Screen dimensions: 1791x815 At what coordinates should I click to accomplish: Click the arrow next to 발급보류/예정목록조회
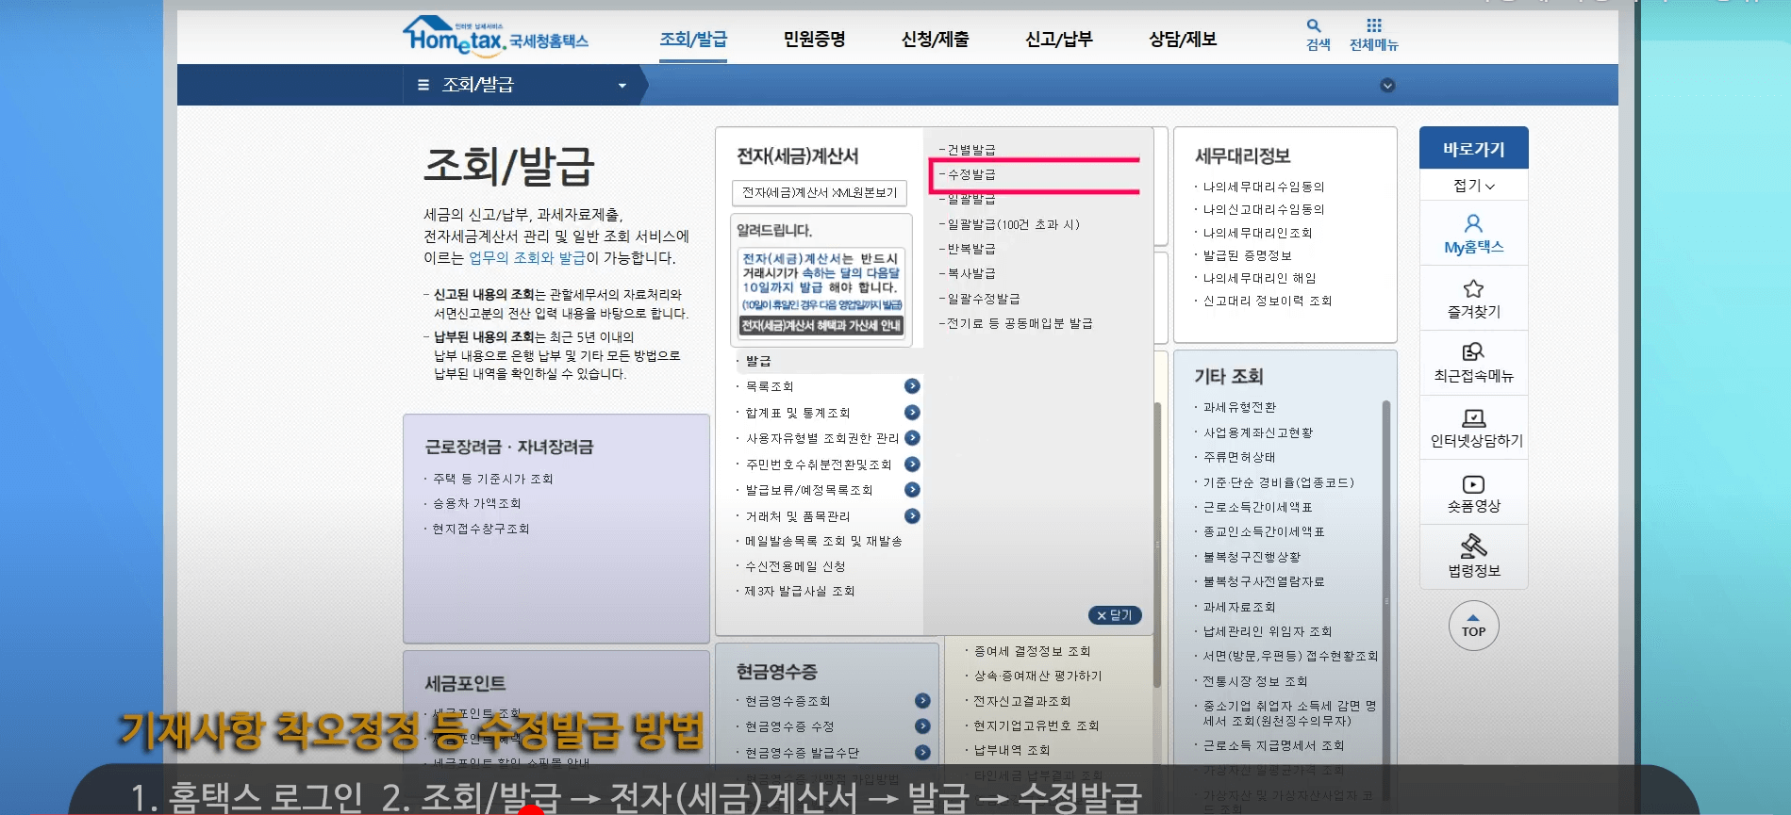(x=912, y=490)
